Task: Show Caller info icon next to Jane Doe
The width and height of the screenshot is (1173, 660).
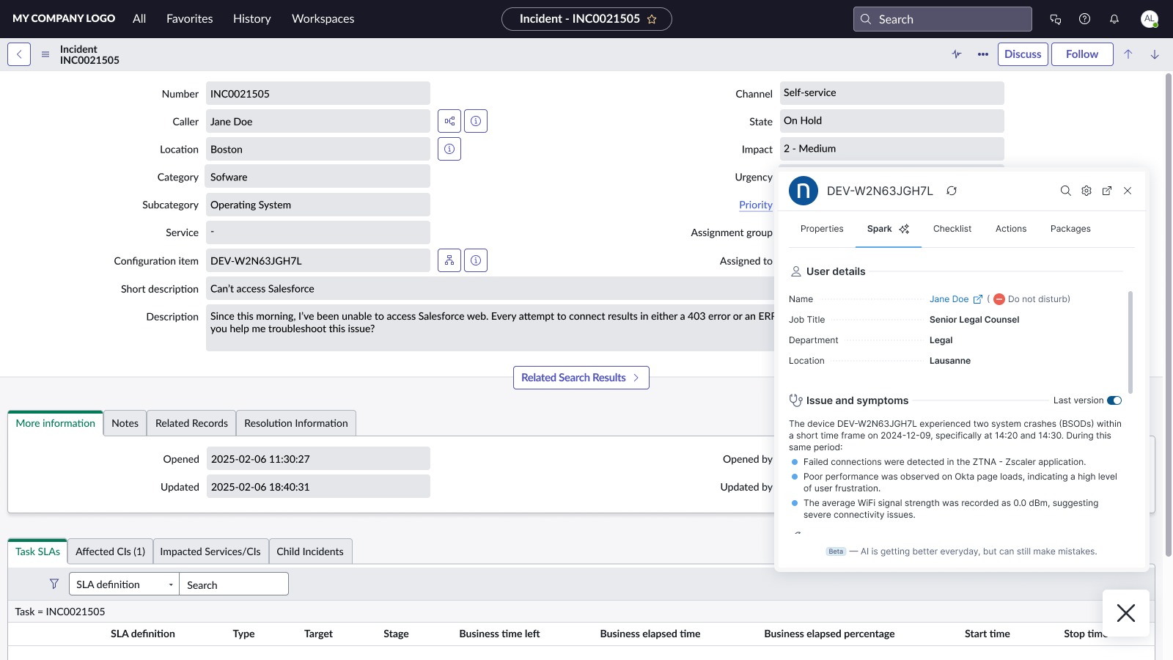Action: coord(476,121)
